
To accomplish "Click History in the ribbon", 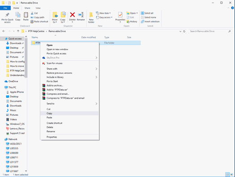I will point(132,21).
